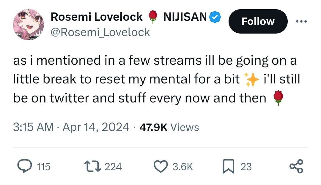
Task: Click the share icon
Action: coord(296,166)
